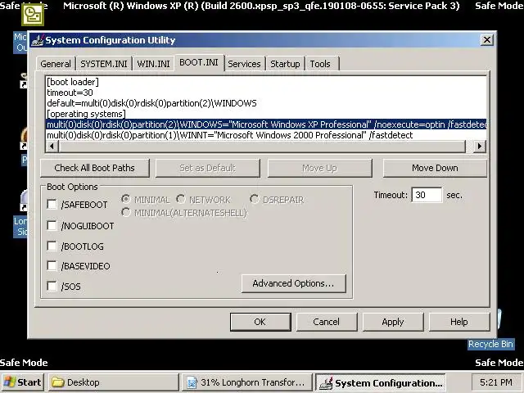Switch to the General tab
The width and height of the screenshot is (524, 393).
pos(56,64)
